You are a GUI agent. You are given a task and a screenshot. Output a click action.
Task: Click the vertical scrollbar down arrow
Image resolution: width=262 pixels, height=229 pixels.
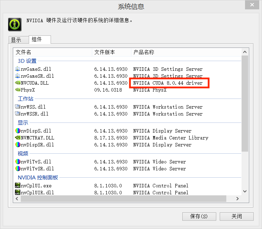(245, 192)
